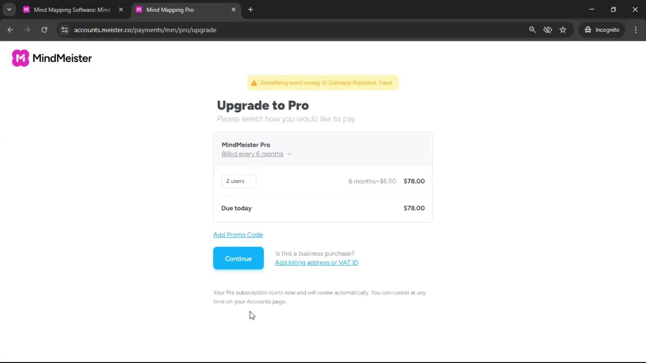Image resolution: width=646 pixels, height=363 pixels.
Task: Select the Mind Mapping Pro tab
Action: [x=170, y=10]
